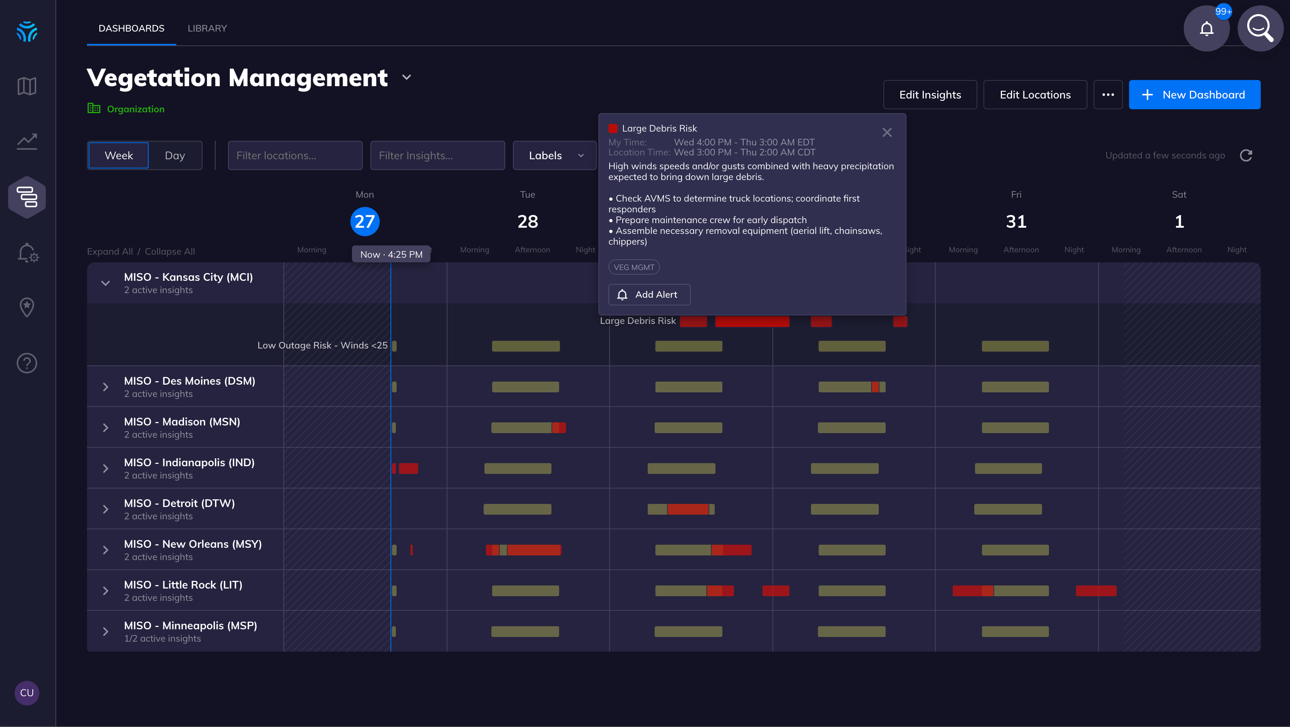1290x727 pixels.
Task: Open the trend chart sidebar icon
Action: coord(27,142)
